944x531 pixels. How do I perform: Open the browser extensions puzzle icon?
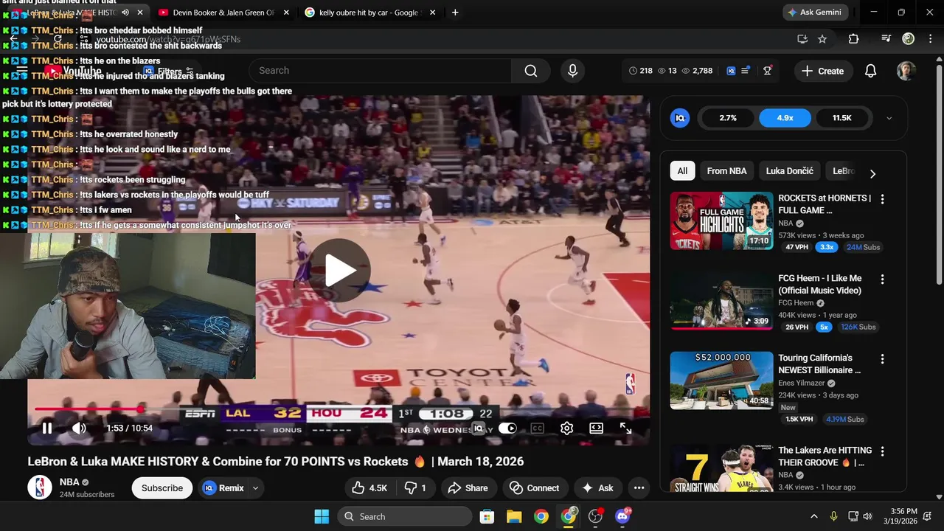853,39
